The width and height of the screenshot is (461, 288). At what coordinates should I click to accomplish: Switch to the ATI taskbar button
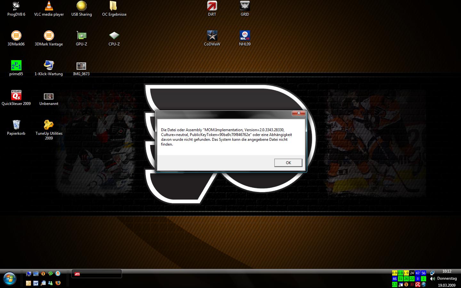point(97,274)
